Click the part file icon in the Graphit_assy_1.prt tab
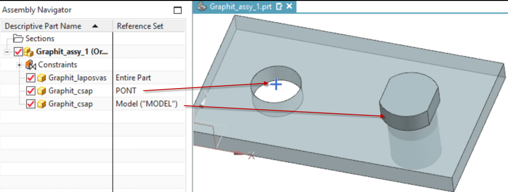This screenshot has height=192, width=508. click(x=202, y=6)
